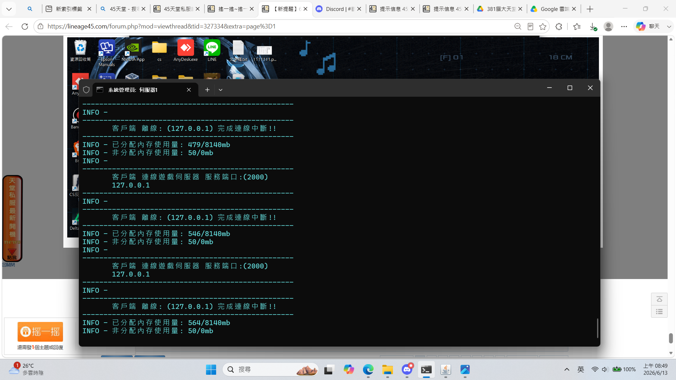Viewport: 676px width, 380px height.
Task: Close the 新索引標籤 tab
Action: pos(89,9)
